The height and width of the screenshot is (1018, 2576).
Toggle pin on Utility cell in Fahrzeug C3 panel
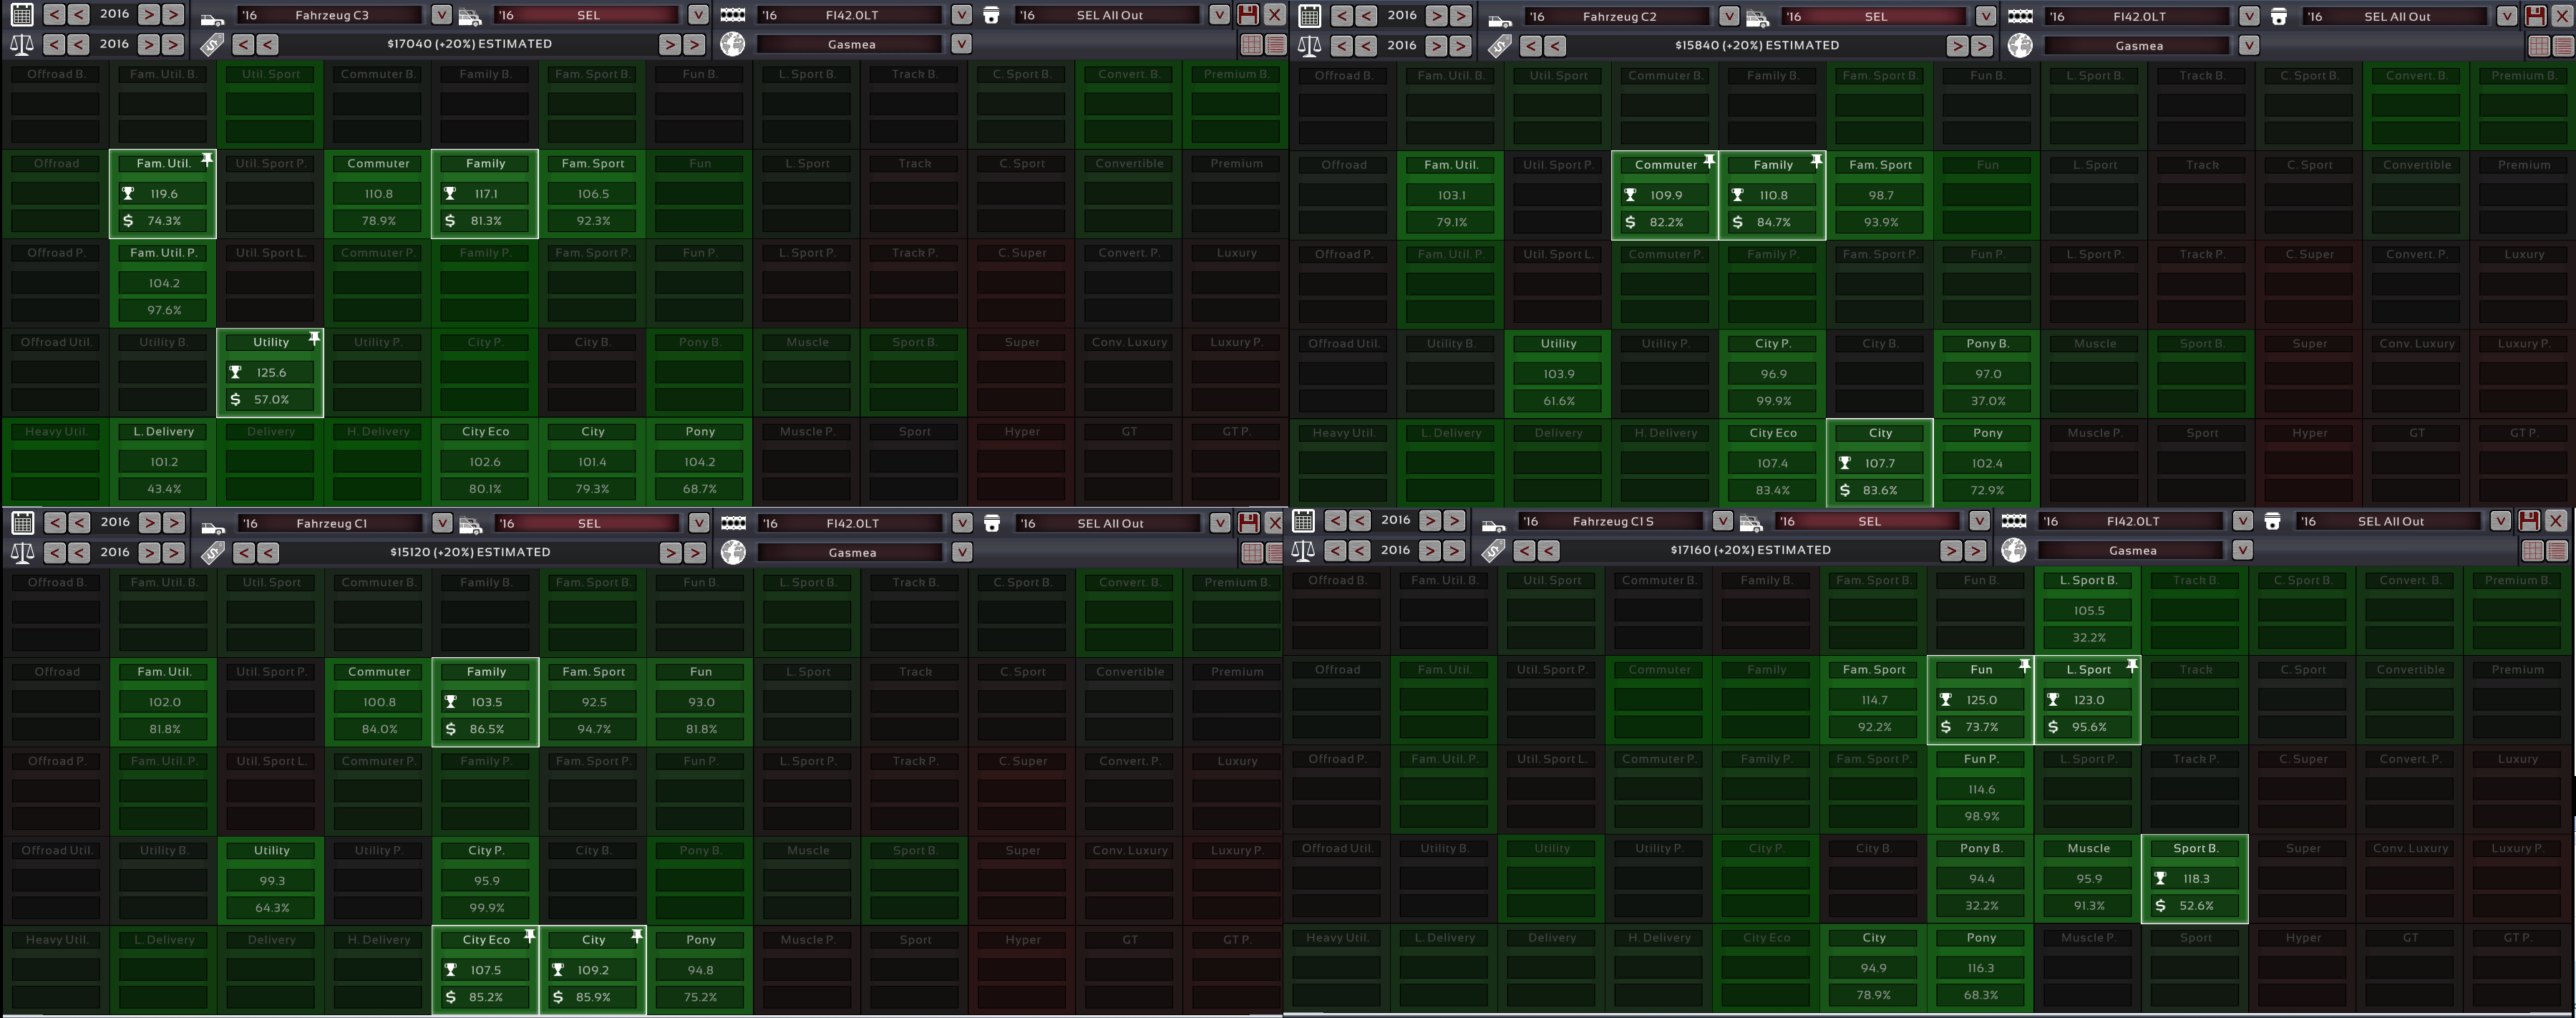[x=314, y=339]
